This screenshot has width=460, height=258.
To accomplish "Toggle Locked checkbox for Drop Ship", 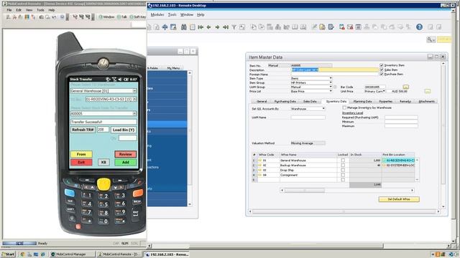I will (343, 170).
